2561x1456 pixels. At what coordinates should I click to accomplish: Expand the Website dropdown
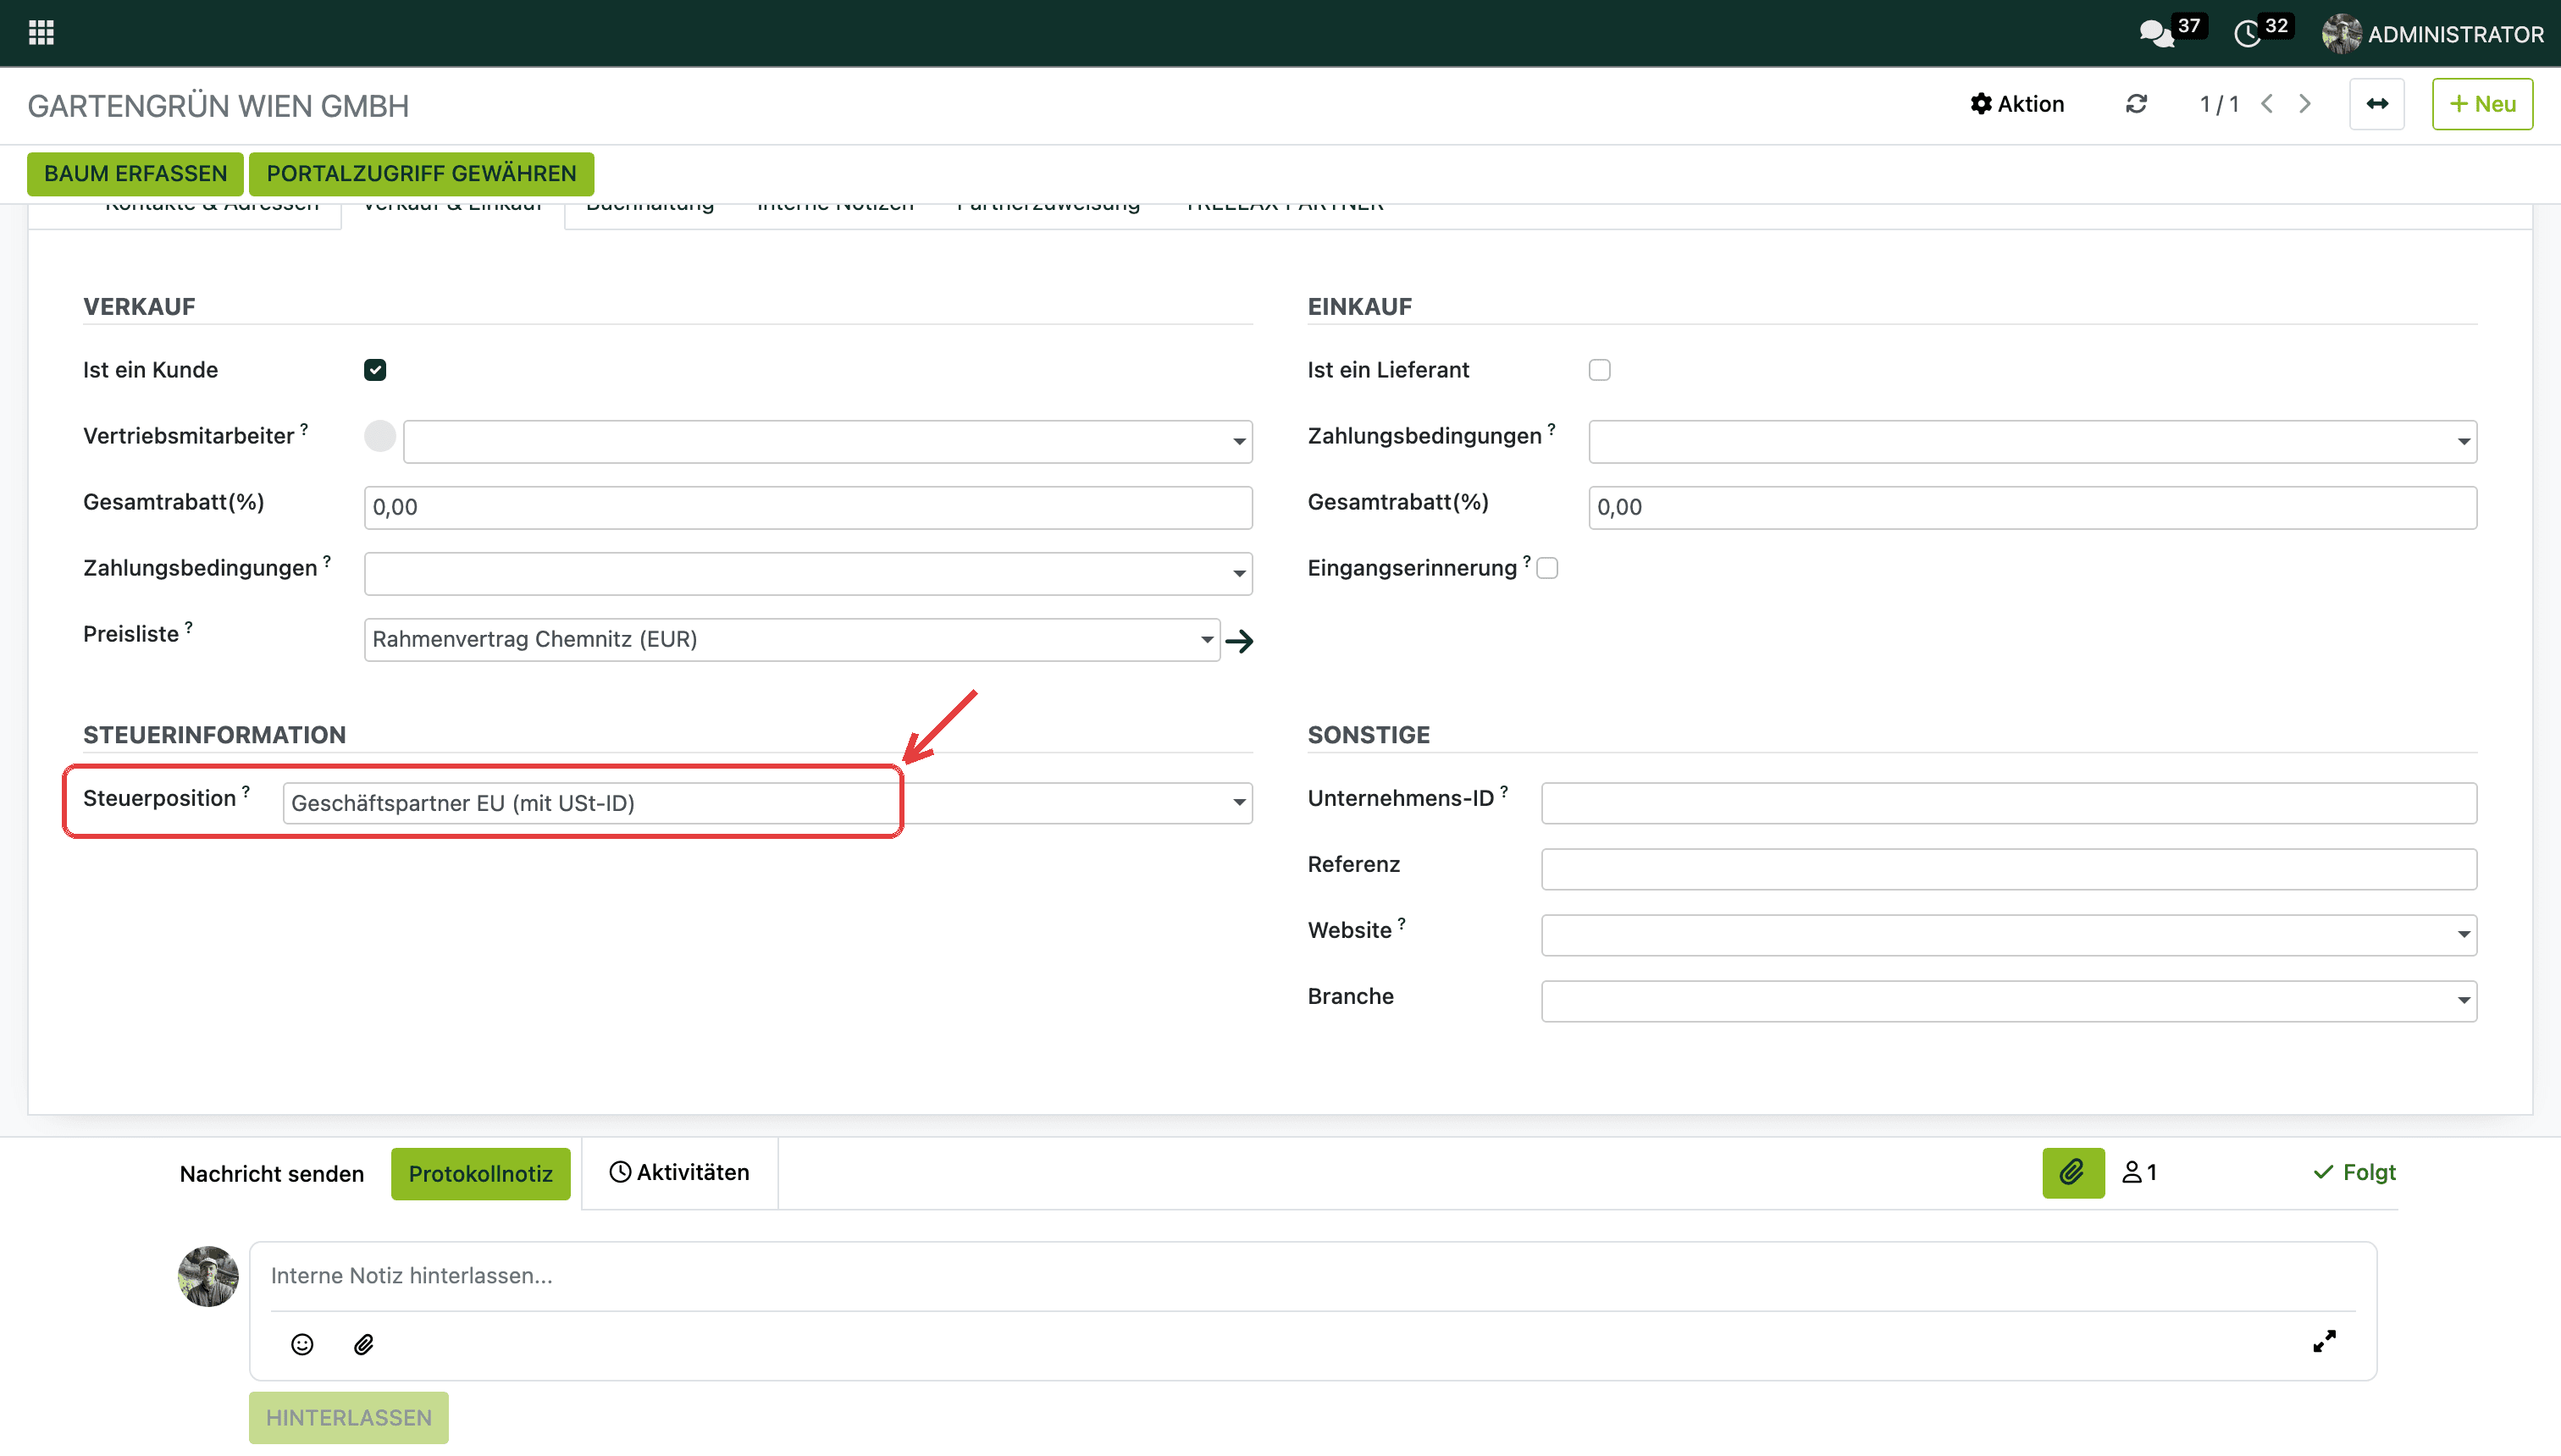tap(2463, 934)
